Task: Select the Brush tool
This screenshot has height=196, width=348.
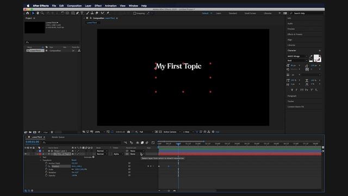Action: [88, 13]
